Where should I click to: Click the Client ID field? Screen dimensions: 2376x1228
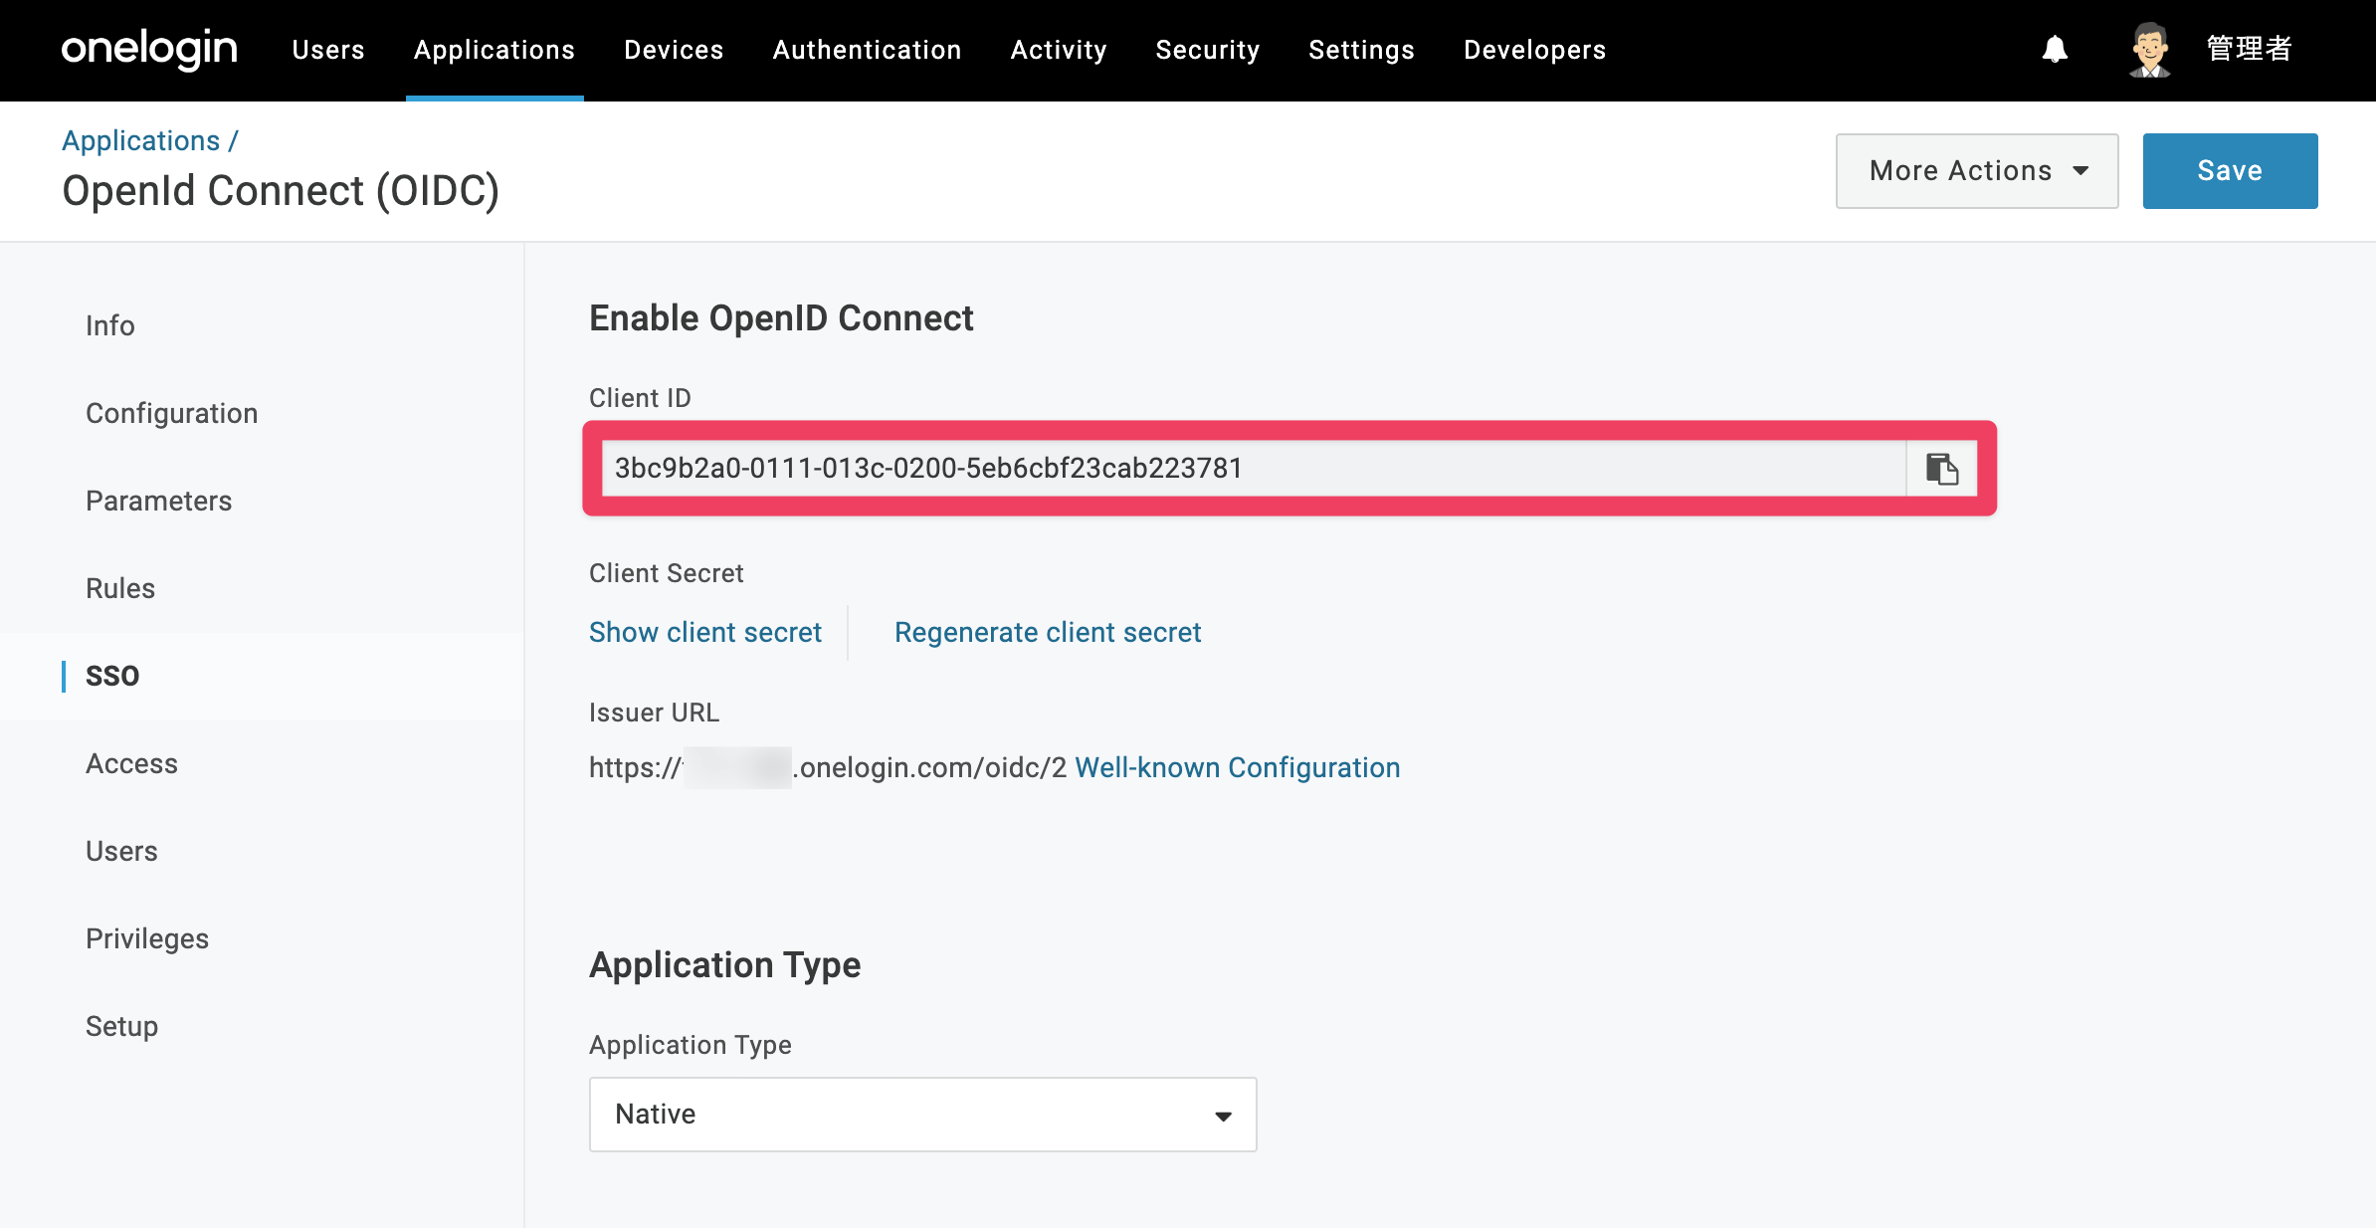click(1254, 469)
